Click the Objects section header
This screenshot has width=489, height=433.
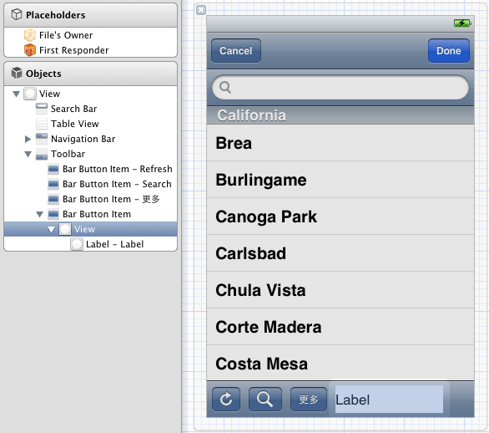point(90,74)
